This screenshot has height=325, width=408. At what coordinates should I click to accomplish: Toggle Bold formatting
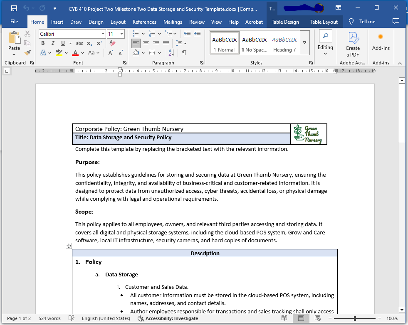click(43, 43)
